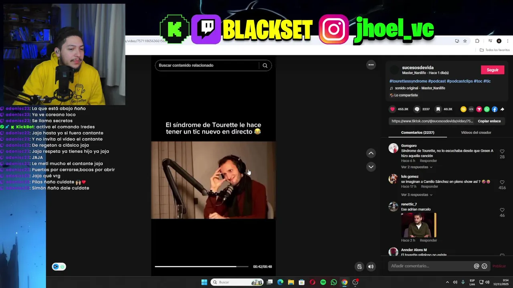Screen dimensions: 513x288
Task: Open image in renettic_7's comment
Action: pyautogui.click(x=418, y=225)
